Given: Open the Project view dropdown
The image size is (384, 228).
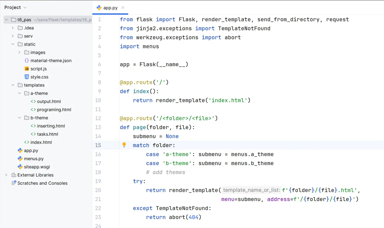Looking at the screenshot, I should (x=25, y=8).
